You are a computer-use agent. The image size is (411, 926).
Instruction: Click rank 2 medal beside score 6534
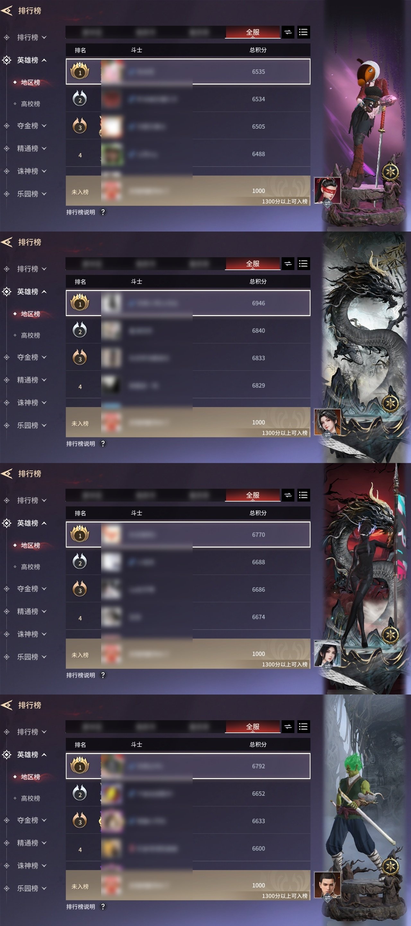point(80,98)
